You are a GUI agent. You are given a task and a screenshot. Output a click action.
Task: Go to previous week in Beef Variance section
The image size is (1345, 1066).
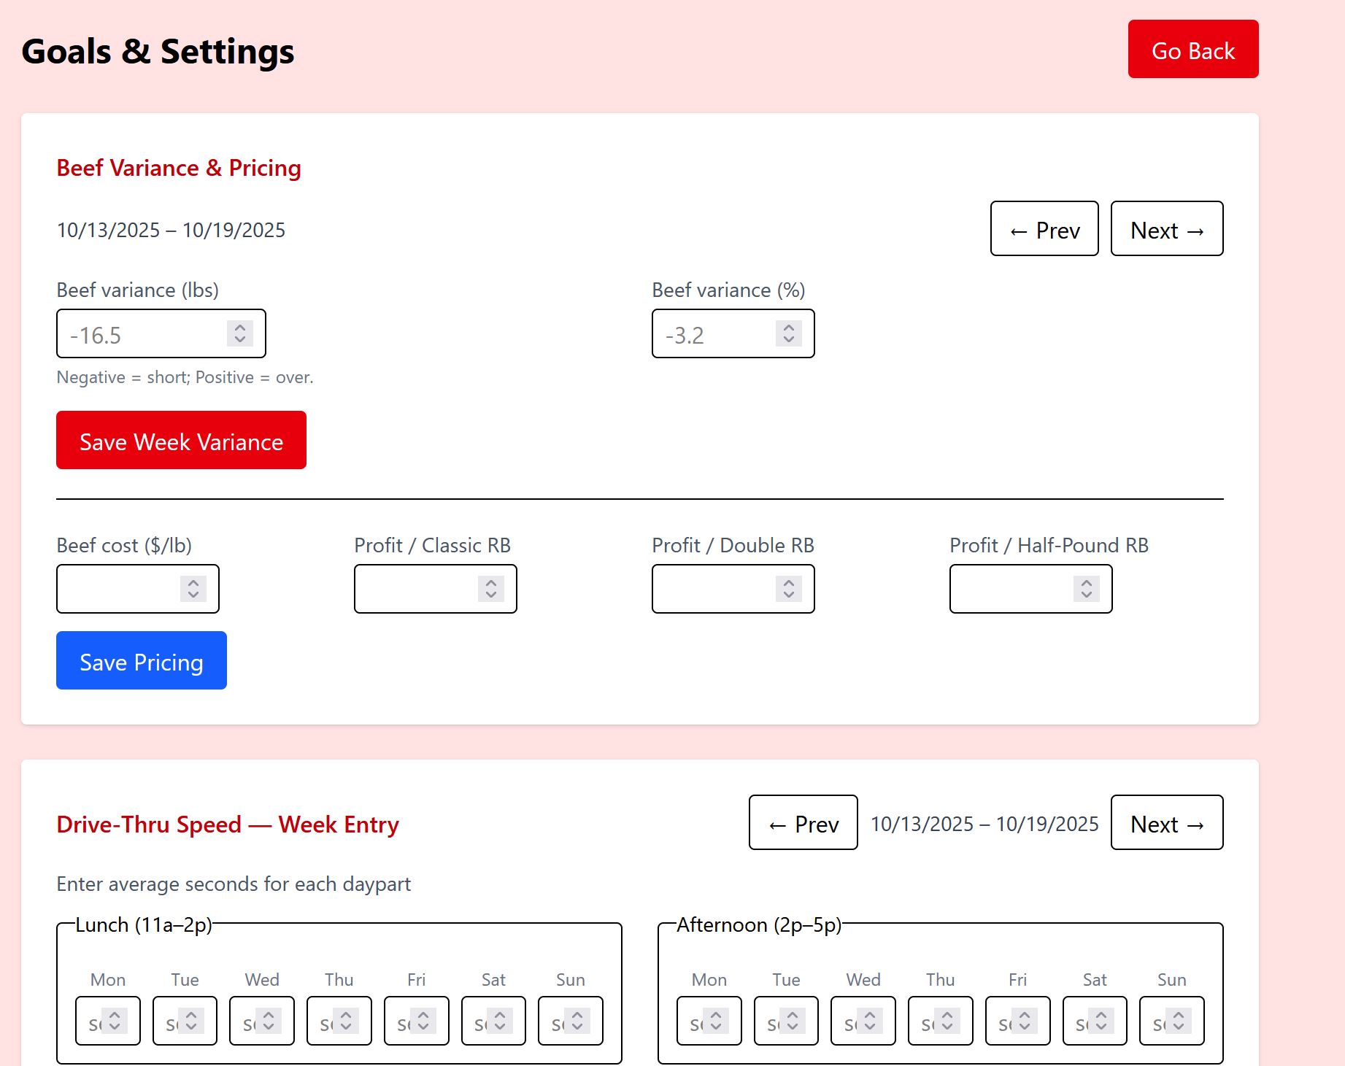1044,228
